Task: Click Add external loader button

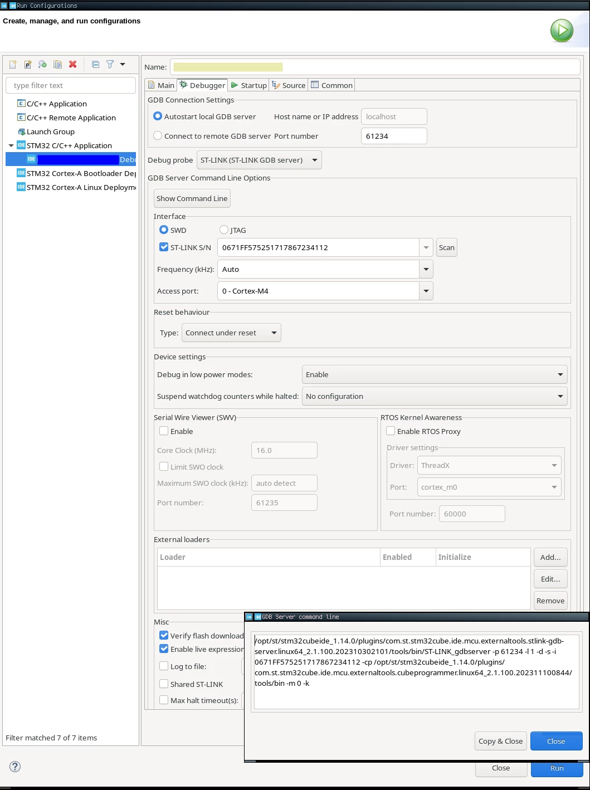Action: 550,557
